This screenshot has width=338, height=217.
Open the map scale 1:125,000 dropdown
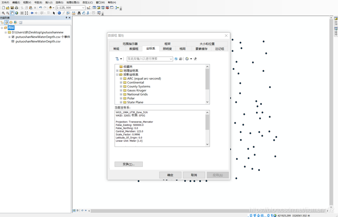tap(83, 8)
